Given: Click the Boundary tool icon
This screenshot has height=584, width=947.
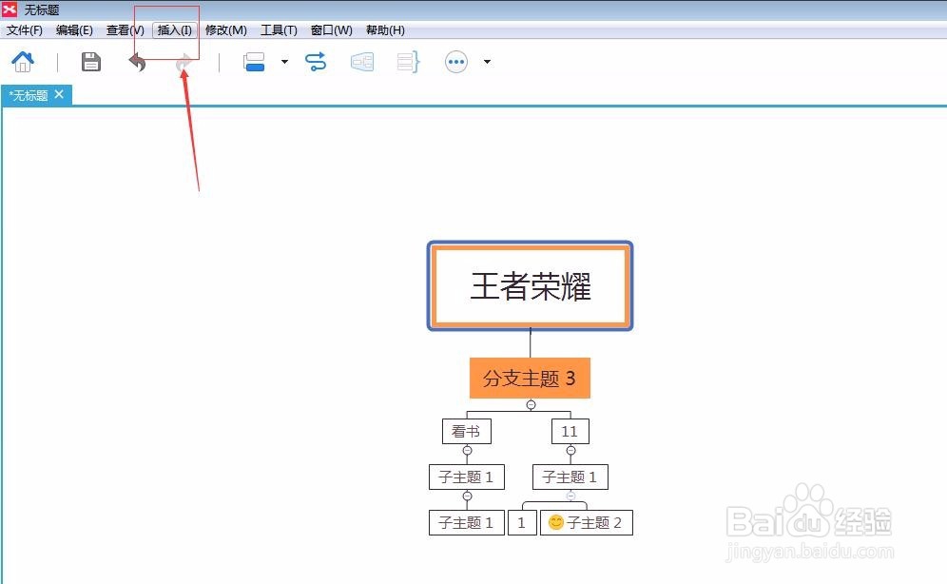Looking at the screenshot, I should click(362, 61).
